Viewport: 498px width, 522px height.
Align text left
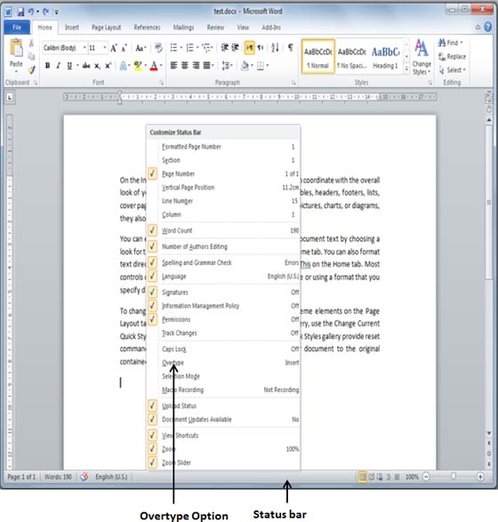(x=173, y=66)
